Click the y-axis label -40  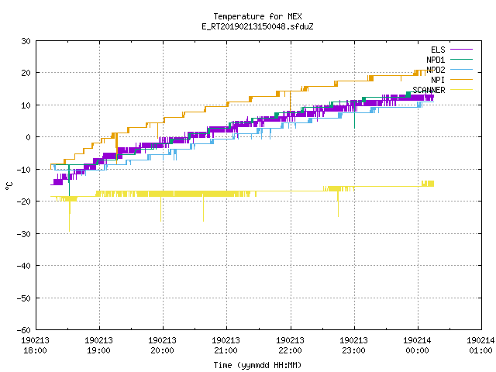[24, 266]
